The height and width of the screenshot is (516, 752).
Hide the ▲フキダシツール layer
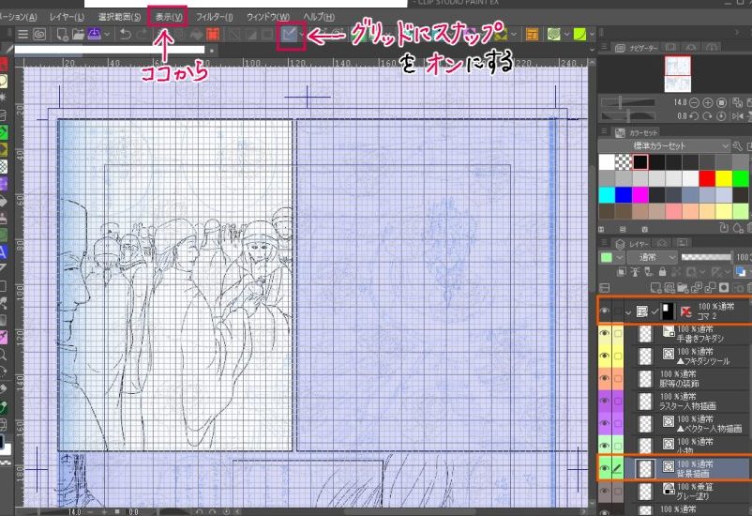[x=605, y=356]
